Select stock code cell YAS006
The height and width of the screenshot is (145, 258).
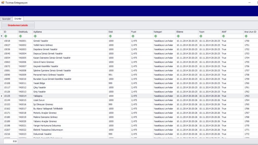click(25, 62)
